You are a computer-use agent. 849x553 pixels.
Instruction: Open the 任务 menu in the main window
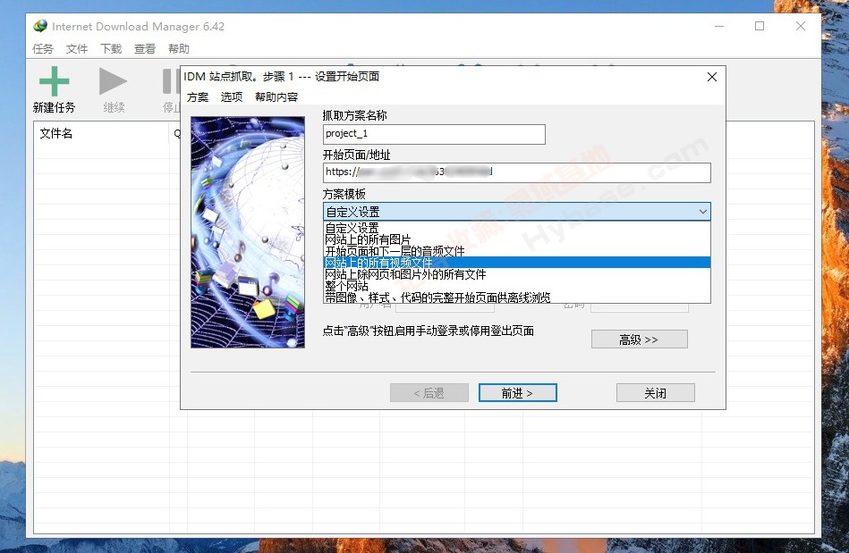coord(43,48)
